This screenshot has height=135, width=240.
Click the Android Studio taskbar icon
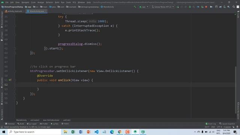coord(135,132)
